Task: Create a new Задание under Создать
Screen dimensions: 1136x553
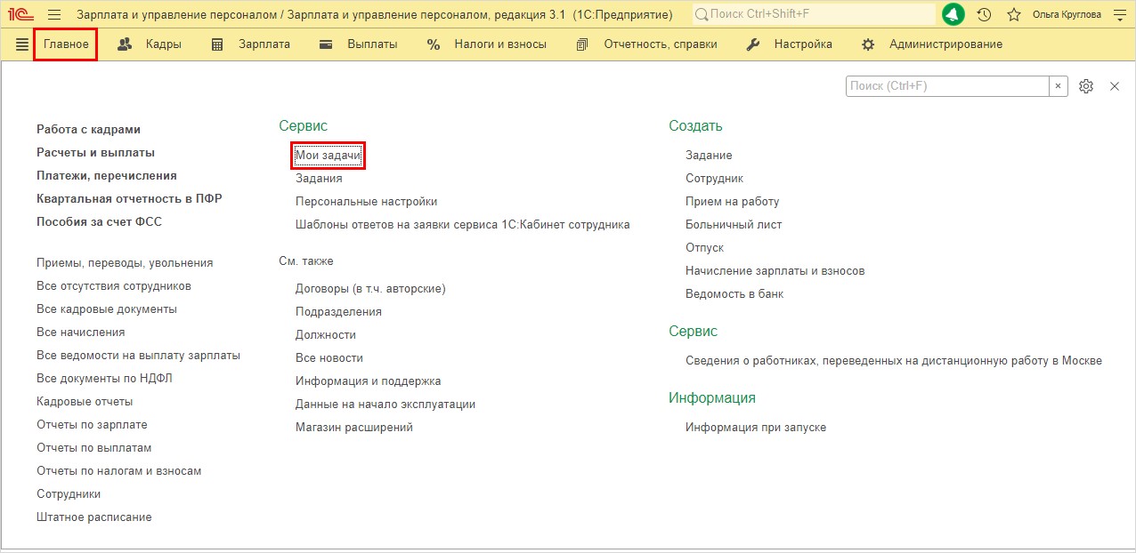Action: 709,156
